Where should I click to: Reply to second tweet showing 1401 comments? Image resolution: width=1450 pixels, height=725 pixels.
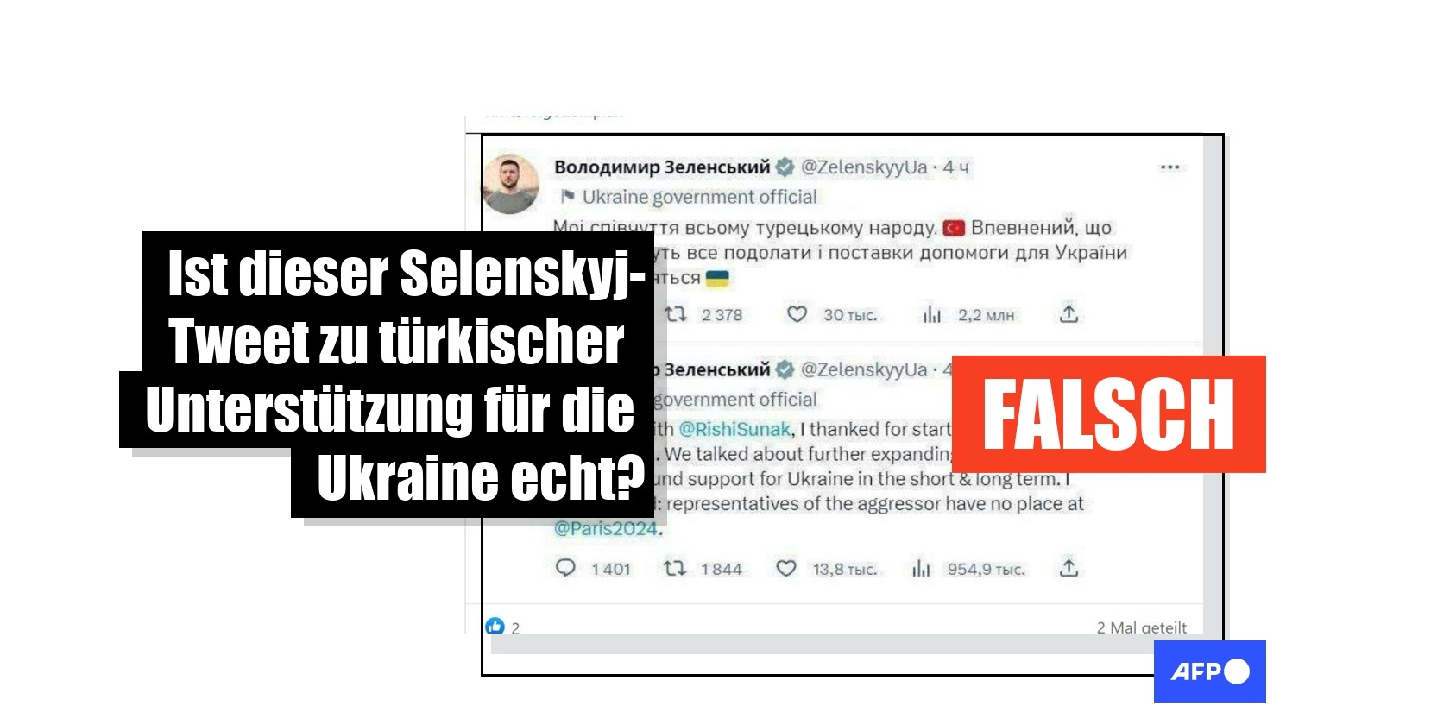click(x=565, y=568)
